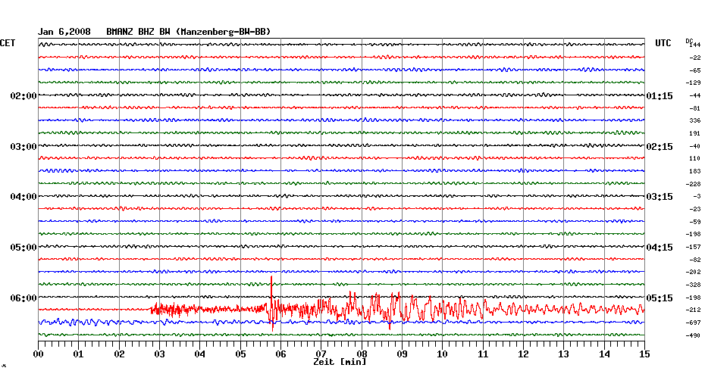Click the 'CET' time zone label
705x374 pixels.
8,43
